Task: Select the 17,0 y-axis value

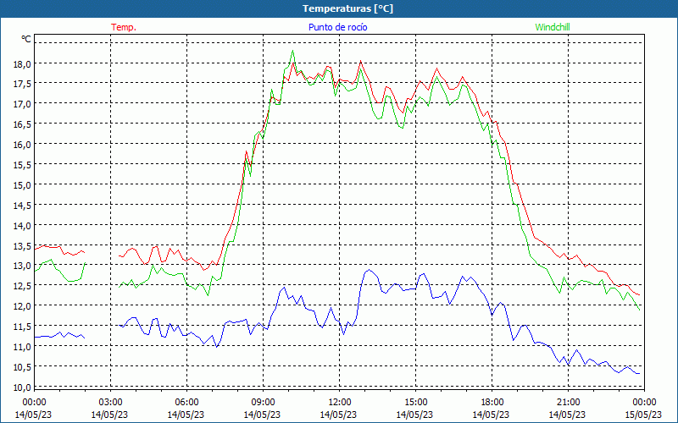Action: (22, 104)
